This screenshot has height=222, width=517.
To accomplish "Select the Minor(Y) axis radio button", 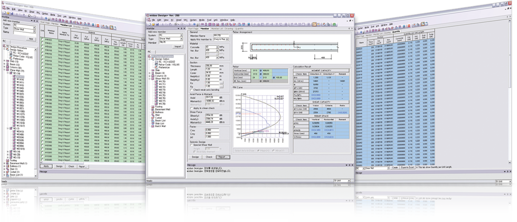I will click(x=273, y=150).
